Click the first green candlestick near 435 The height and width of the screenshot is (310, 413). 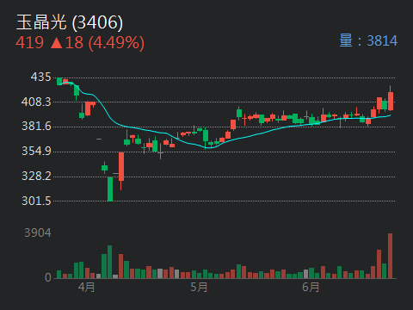pos(59,81)
